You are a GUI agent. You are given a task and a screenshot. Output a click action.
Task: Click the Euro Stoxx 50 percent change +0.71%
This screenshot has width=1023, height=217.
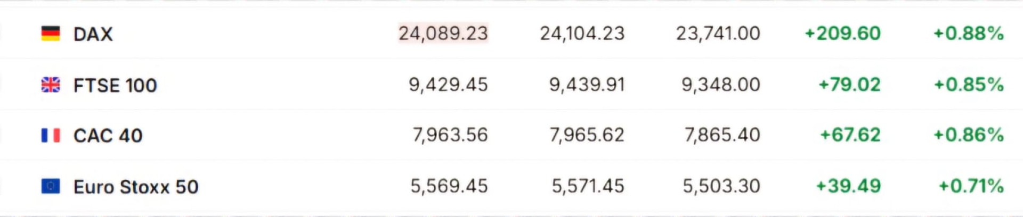[971, 186]
